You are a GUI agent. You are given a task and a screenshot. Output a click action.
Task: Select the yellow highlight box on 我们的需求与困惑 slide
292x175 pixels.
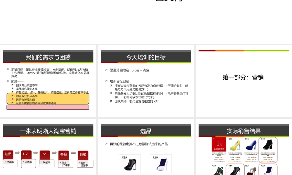(x=48, y=98)
